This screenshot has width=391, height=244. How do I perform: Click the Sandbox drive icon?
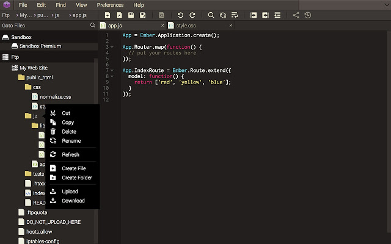point(5,37)
